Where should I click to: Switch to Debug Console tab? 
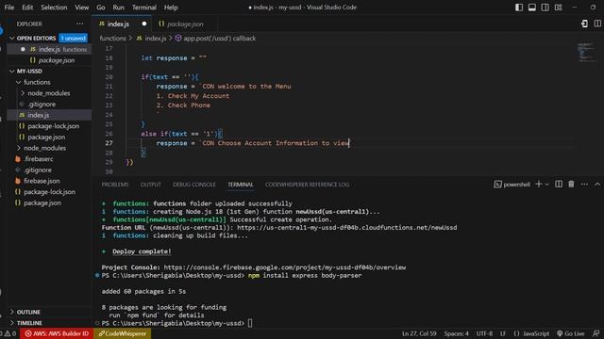click(x=194, y=185)
